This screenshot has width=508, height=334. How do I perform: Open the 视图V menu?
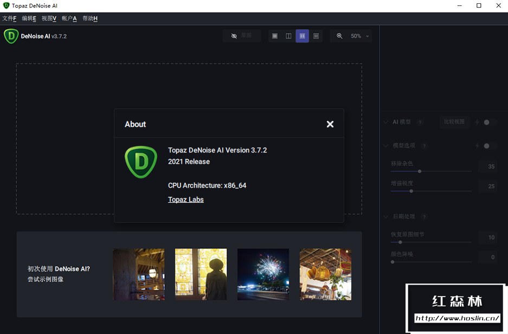[49, 18]
